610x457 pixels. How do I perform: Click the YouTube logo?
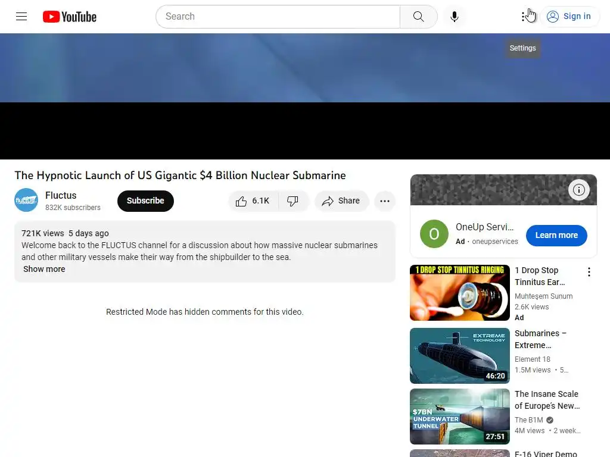70,17
